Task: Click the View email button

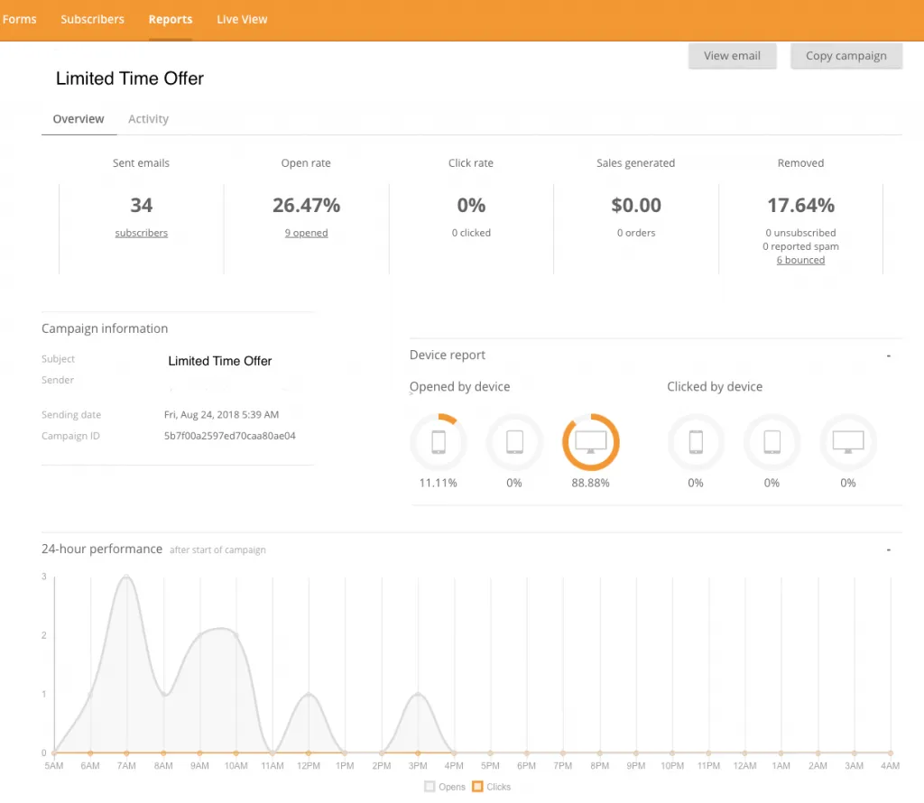Action: [733, 56]
